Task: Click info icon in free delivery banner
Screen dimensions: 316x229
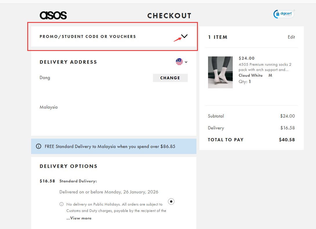Action: pos(38,146)
